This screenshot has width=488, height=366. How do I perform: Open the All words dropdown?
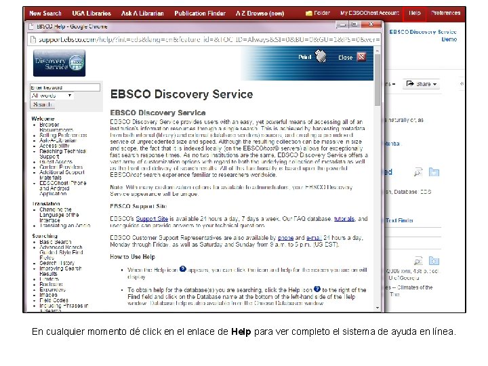pos(52,96)
